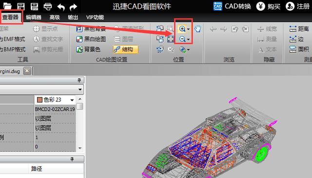Viewport: 312px width, 178px height.
Task: Click the 3D orbit globe icon
Action: (x=182, y=49)
